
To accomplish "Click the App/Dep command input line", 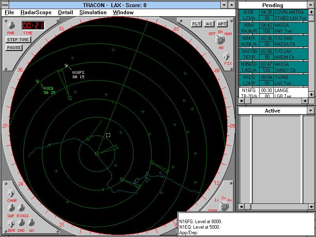I will (x=246, y=233).
